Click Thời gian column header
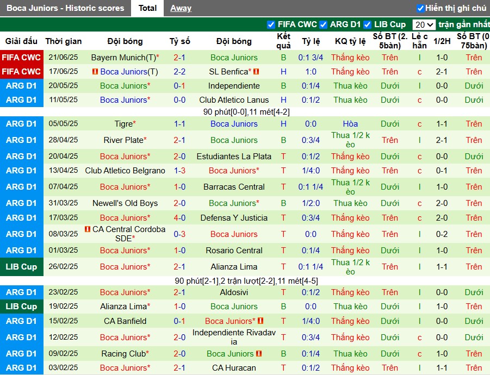 (x=64, y=41)
